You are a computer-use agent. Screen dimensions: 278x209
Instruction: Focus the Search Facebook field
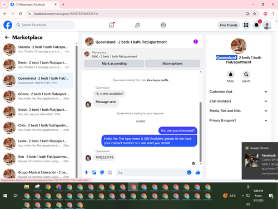click(x=44, y=25)
